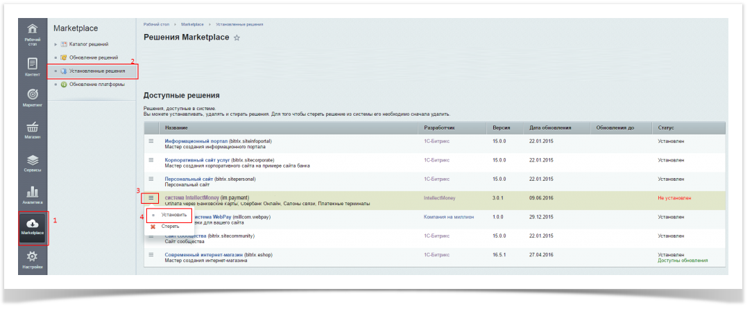This screenshot has height=309, width=752.
Task: Add page to favorites with star icon
Action: (x=237, y=38)
